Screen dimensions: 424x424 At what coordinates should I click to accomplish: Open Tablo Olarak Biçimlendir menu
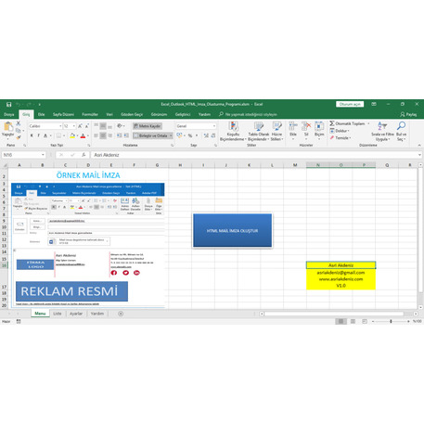pyautogui.click(x=259, y=131)
